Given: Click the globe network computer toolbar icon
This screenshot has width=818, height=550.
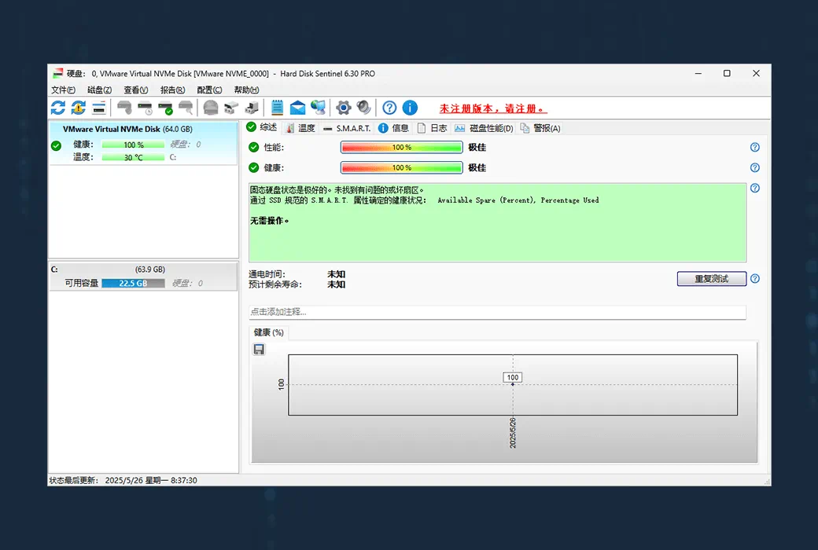Looking at the screenshot, I should tap(318, 108).
